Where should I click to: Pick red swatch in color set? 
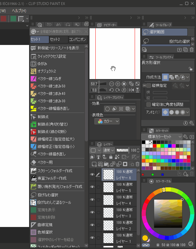pyautogui.click(x=155, y=146)
